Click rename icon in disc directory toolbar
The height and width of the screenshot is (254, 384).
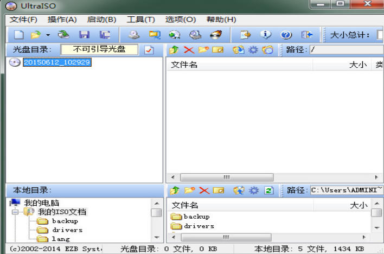click(218, 50)
